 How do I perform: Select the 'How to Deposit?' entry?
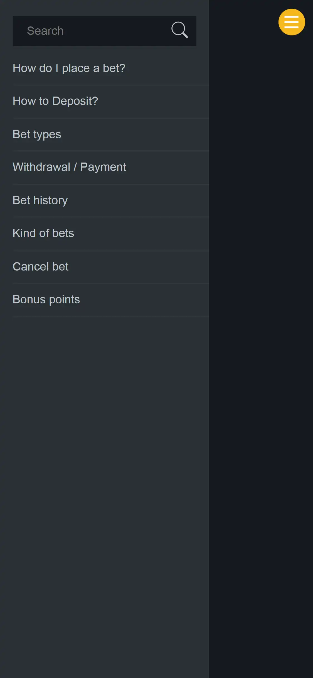tap(55, 101)
